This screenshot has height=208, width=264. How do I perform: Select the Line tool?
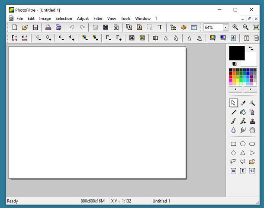tap(234, 112)
